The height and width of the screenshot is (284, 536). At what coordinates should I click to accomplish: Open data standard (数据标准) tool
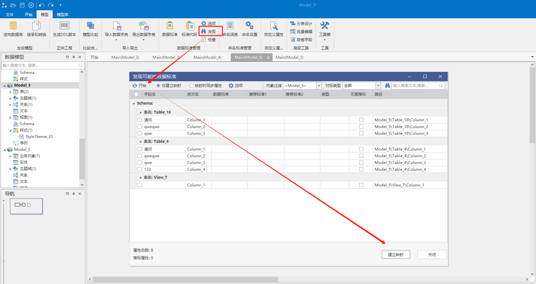pyautogui.click(x=170, y=29)
